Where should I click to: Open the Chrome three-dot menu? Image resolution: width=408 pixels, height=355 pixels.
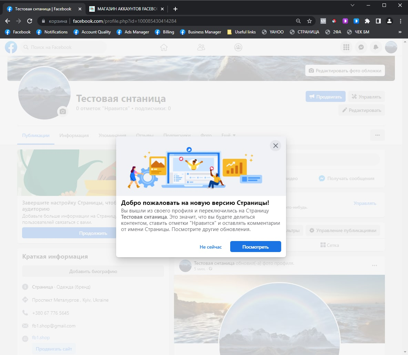pos(400,21)
